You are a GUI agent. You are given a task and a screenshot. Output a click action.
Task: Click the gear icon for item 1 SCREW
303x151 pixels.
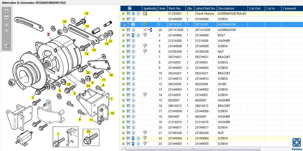click(x=123, y=19)
